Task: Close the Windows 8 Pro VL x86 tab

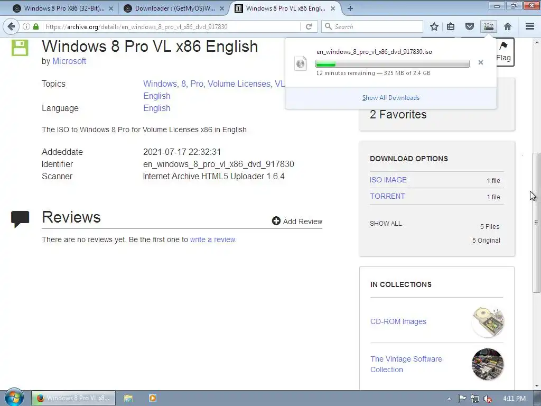Action: [333, 8]
